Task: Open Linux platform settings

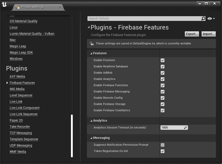Action: pyautogui.click(x=14, y=27)
